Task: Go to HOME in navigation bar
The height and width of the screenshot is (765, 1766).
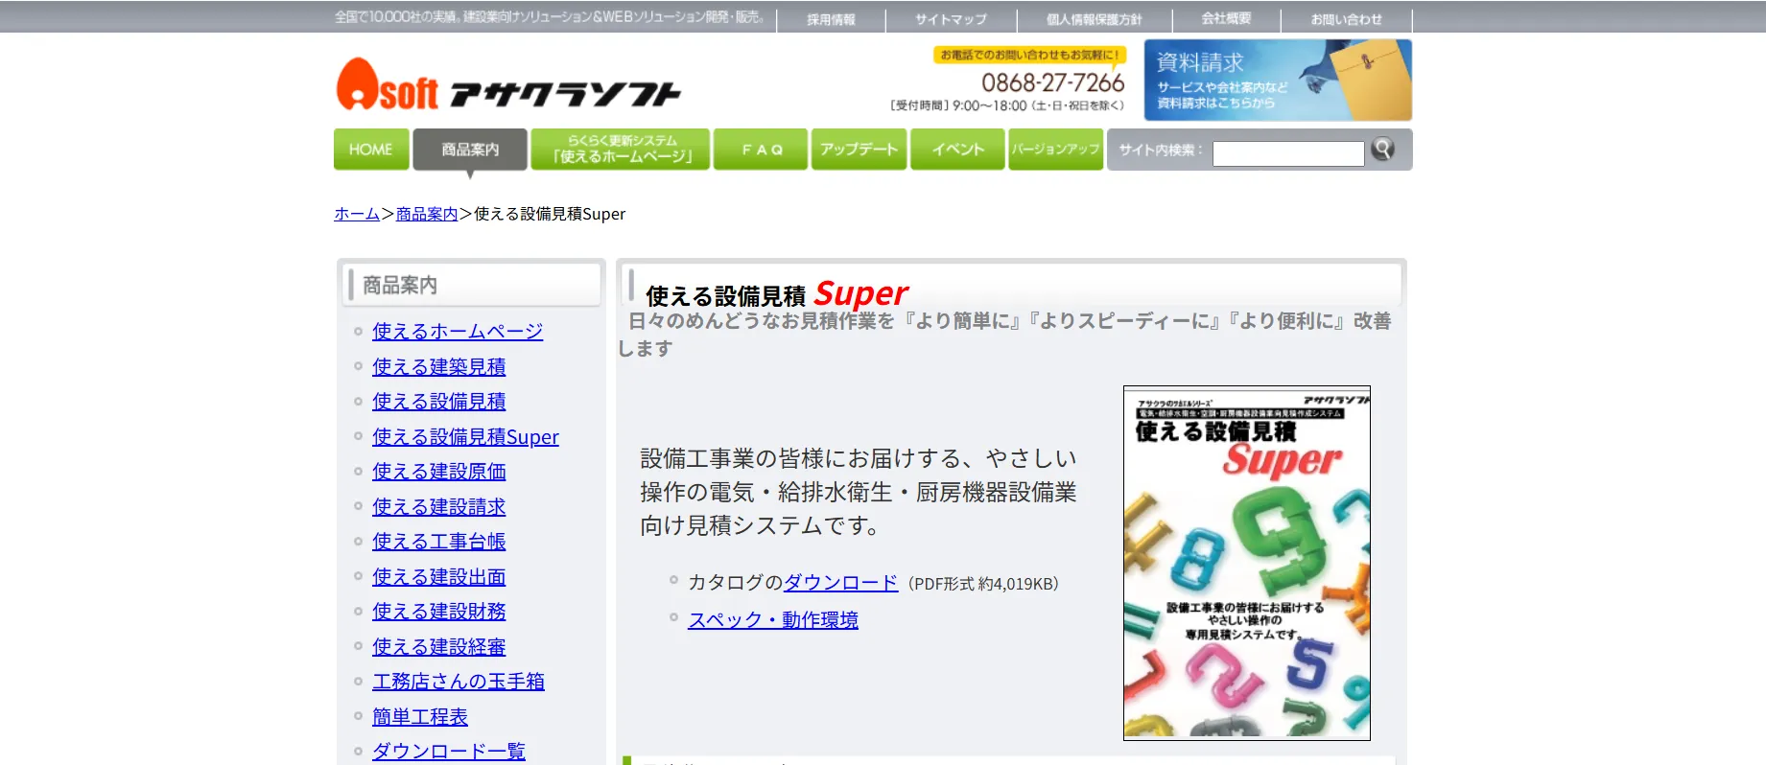Action: click(371, 150)
